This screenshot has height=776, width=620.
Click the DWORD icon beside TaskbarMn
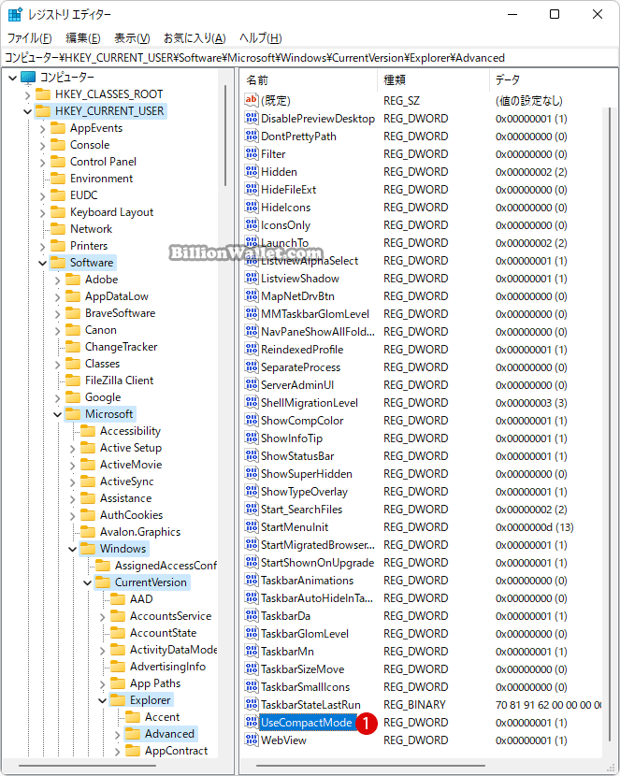(252, 652)
